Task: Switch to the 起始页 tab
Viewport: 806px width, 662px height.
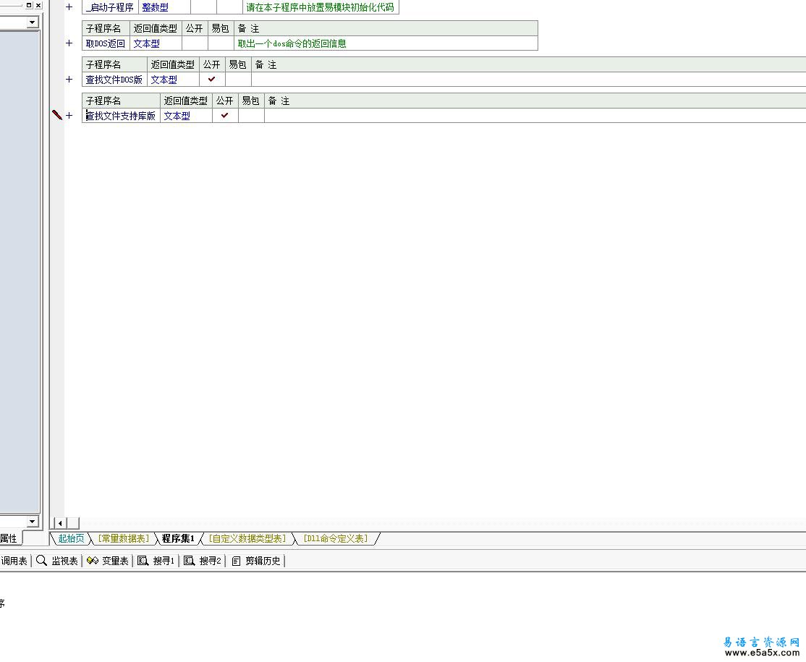Action: [71, 538]
